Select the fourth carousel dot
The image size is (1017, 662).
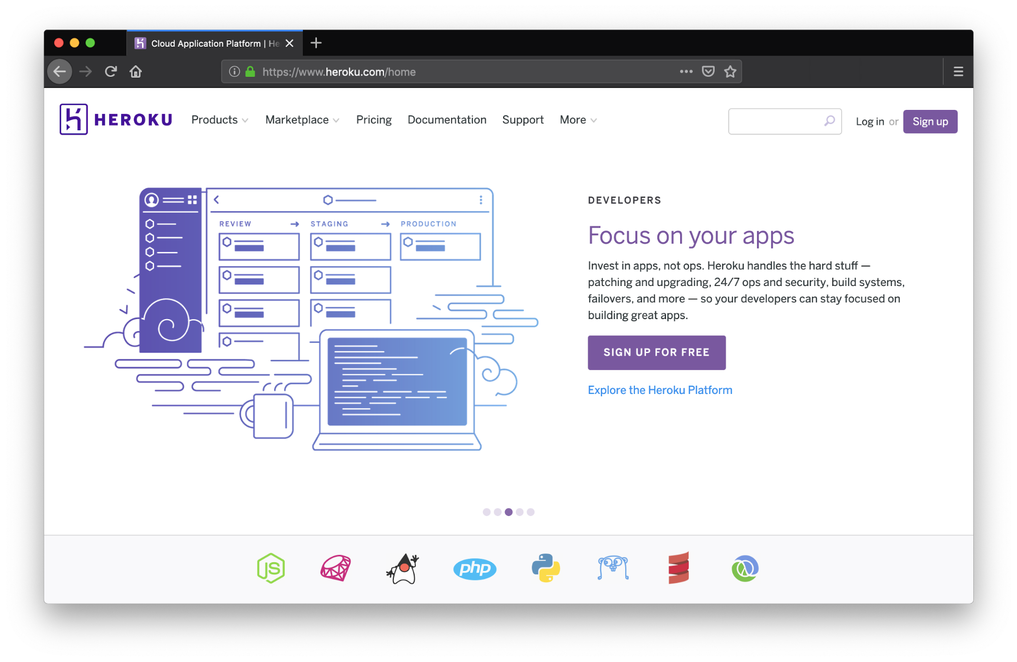(519, 512)
